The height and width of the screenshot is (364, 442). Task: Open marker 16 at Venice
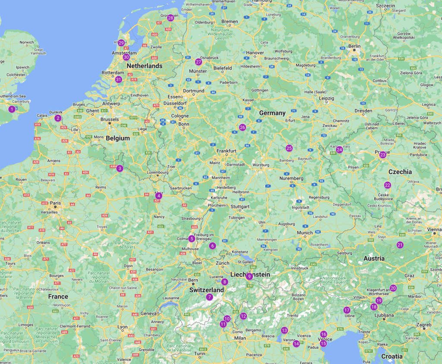click(x=324, y=334)
